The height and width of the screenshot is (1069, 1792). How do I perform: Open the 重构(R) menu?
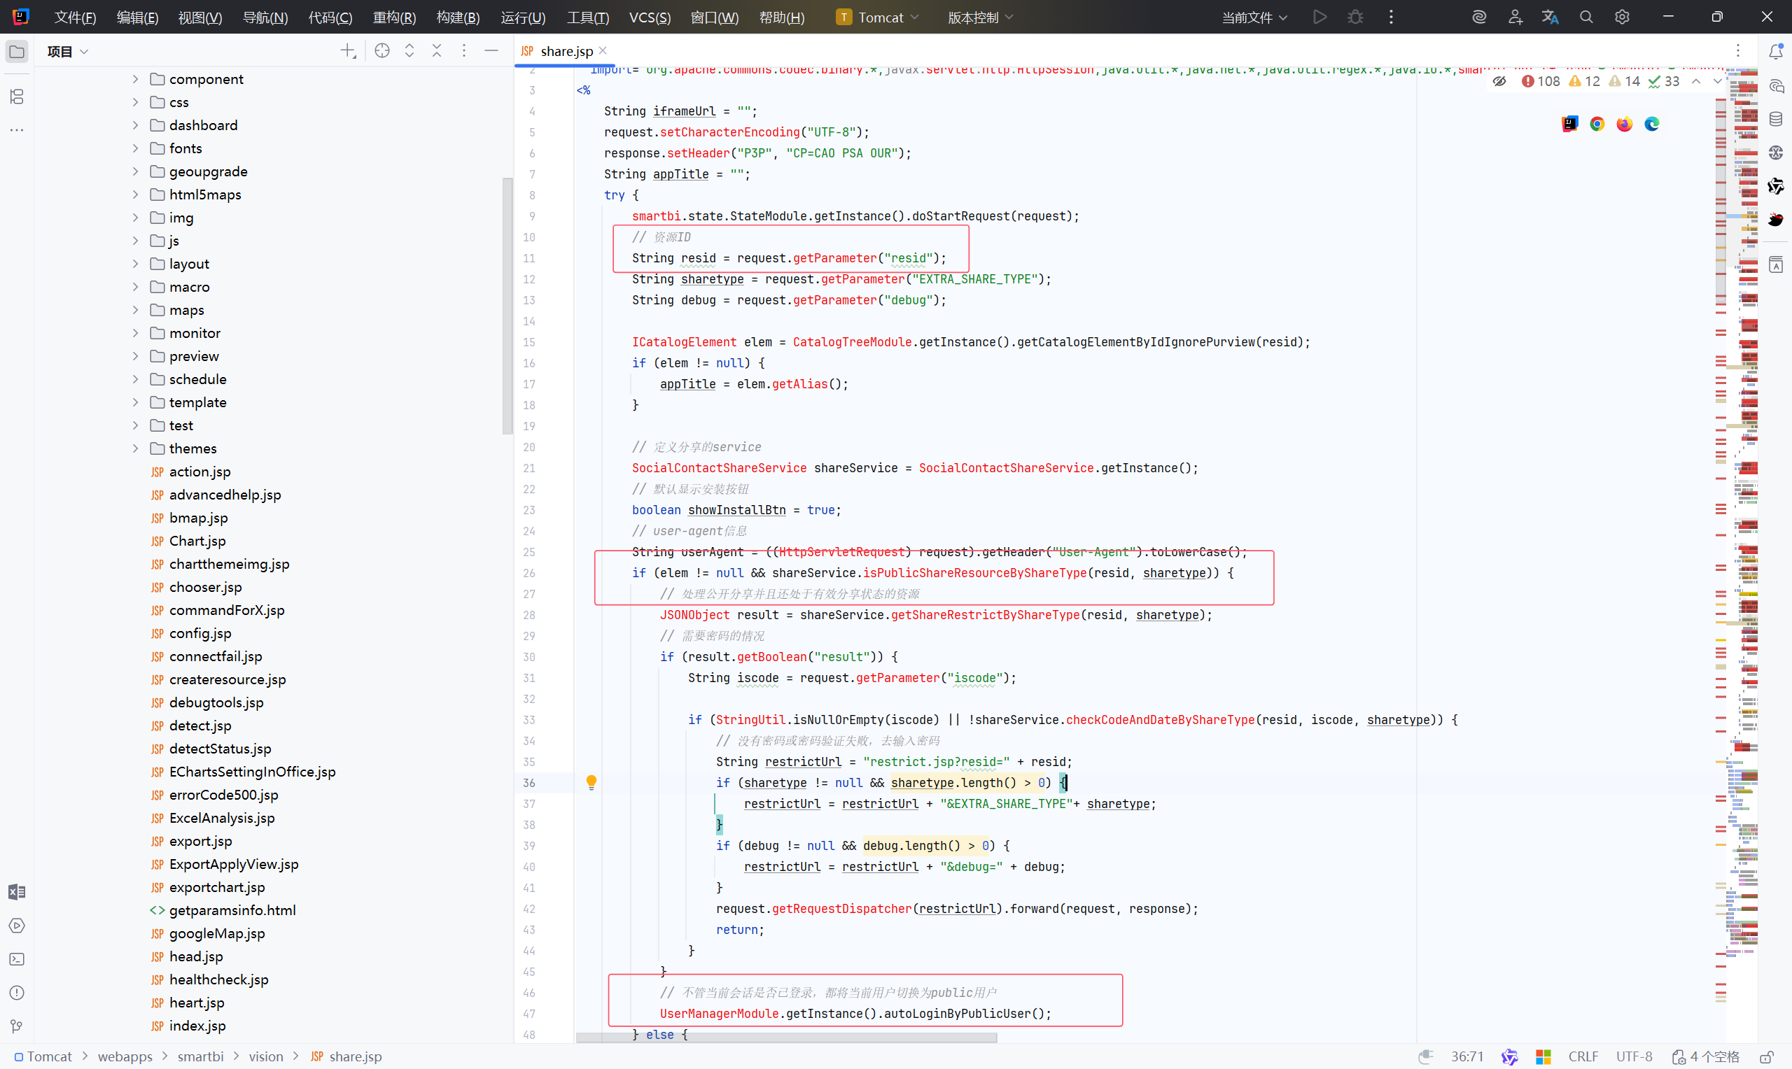pos(393,17)
